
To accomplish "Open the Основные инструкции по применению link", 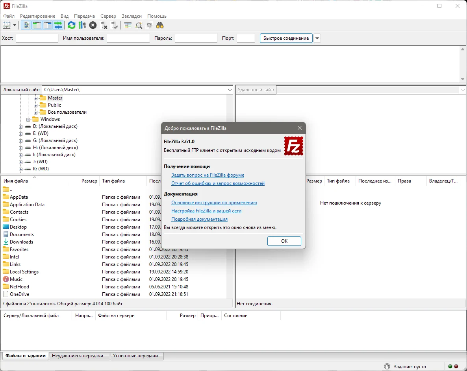I will click(214, 203).
